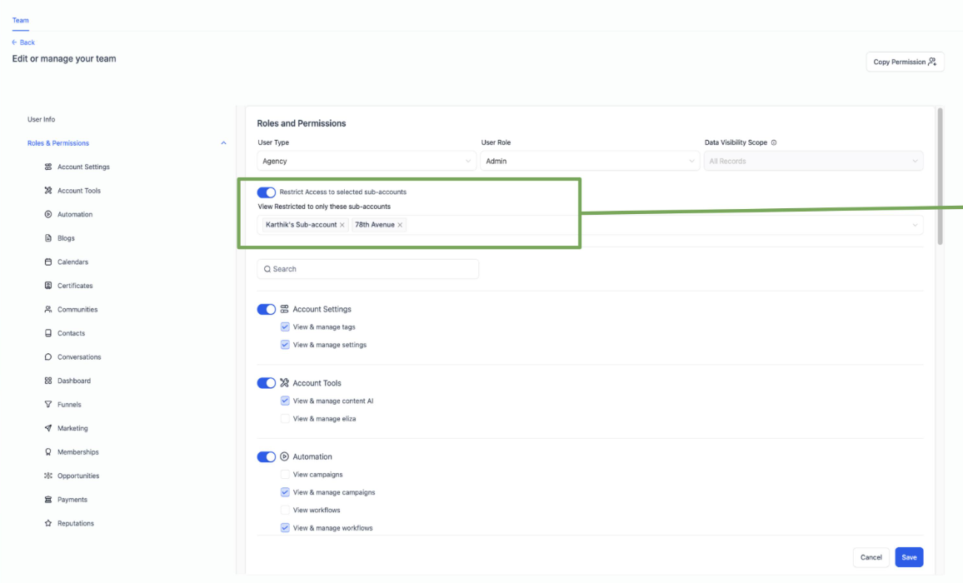
Task: Click the magnifier icon in Search field
Action: point(267,269)
